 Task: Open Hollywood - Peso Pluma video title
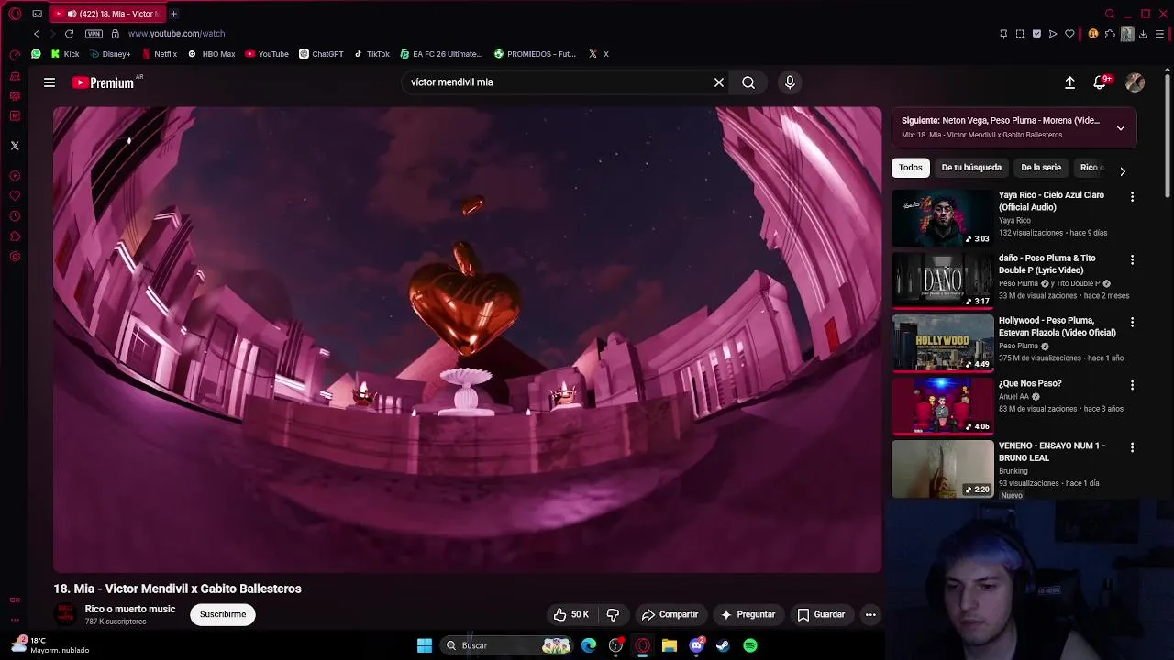tap(1058, 326)
